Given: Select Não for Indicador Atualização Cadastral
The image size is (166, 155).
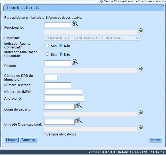Looking at the screenshot, I should pos(61,54).
